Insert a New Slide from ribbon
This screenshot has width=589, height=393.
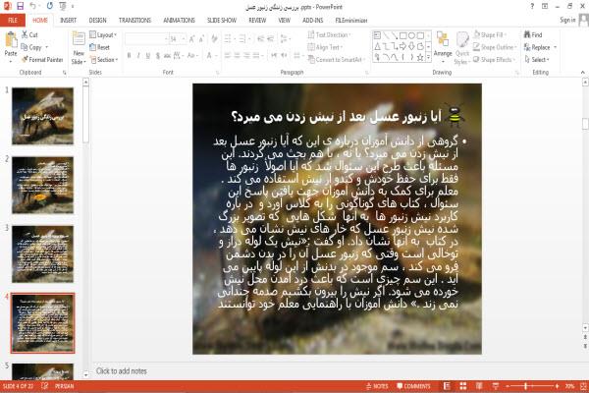[x=79, y=48]
